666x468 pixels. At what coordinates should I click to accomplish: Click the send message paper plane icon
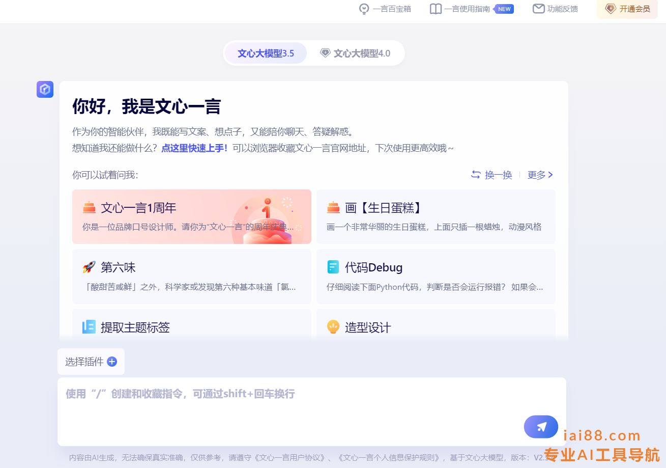[541, 427]
